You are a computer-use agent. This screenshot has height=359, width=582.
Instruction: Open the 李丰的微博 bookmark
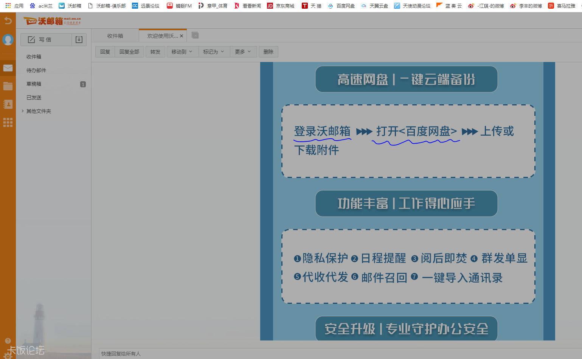(526, 6)
